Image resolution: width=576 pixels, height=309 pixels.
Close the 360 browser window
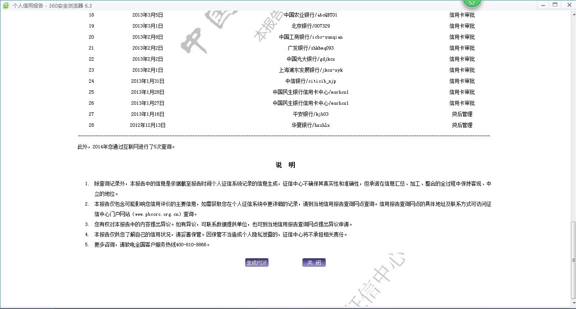point(568,5)
